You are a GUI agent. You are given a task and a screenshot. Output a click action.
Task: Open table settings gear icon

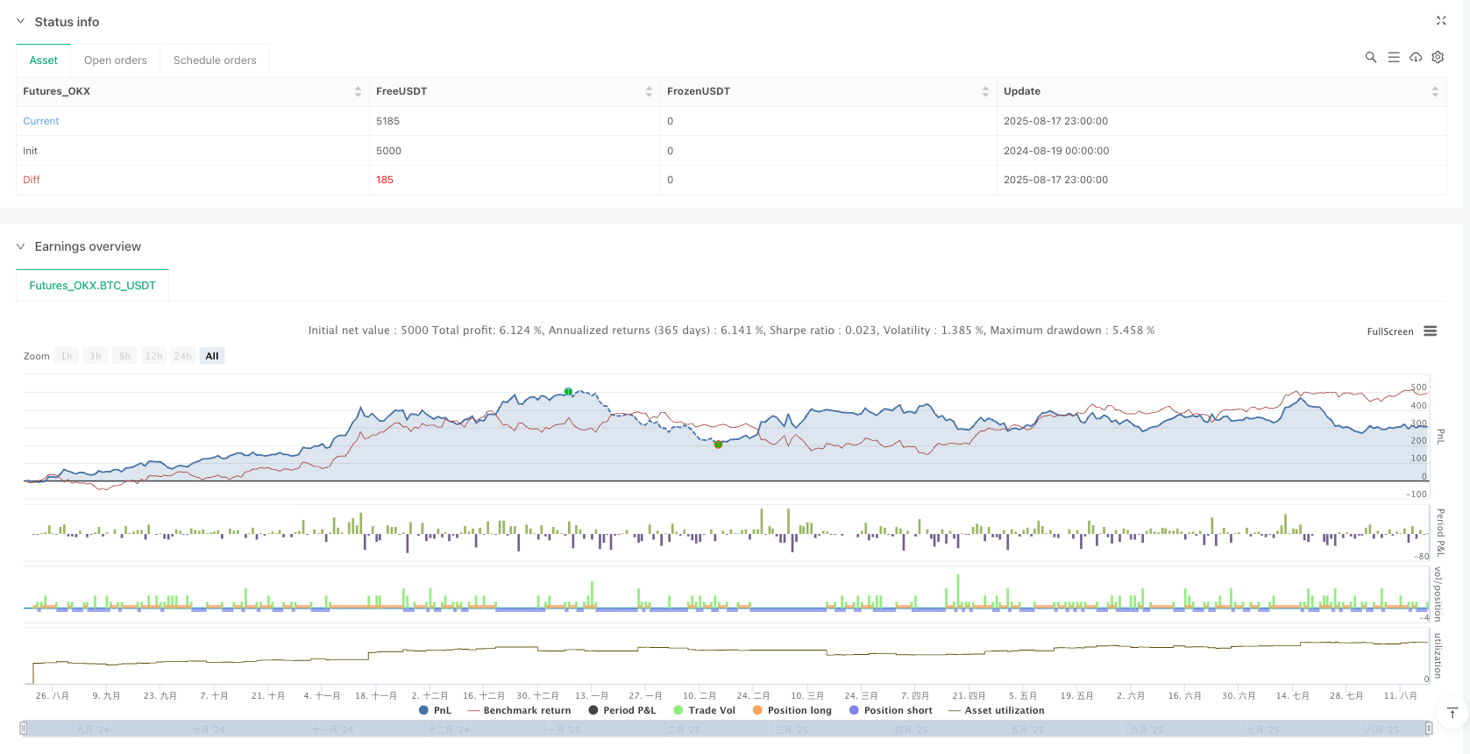click(x=1438, y=57)
